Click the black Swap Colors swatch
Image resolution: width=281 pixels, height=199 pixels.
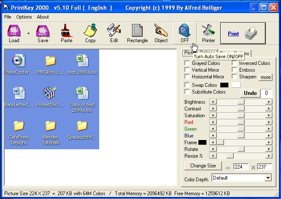(224, 85)
